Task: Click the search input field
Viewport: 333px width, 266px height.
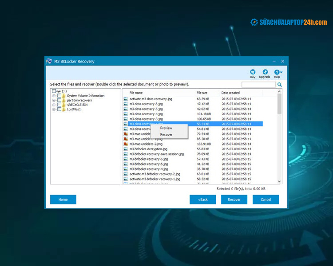Action: 259,85
